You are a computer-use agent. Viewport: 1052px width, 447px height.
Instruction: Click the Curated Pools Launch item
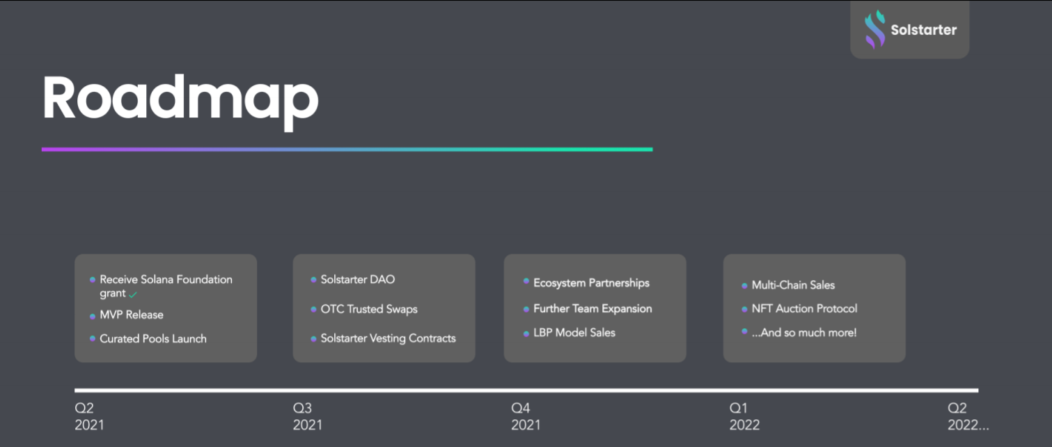[153, 339]
